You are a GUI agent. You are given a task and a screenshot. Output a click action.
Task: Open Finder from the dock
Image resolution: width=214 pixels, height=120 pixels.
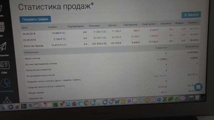point(4,107)
